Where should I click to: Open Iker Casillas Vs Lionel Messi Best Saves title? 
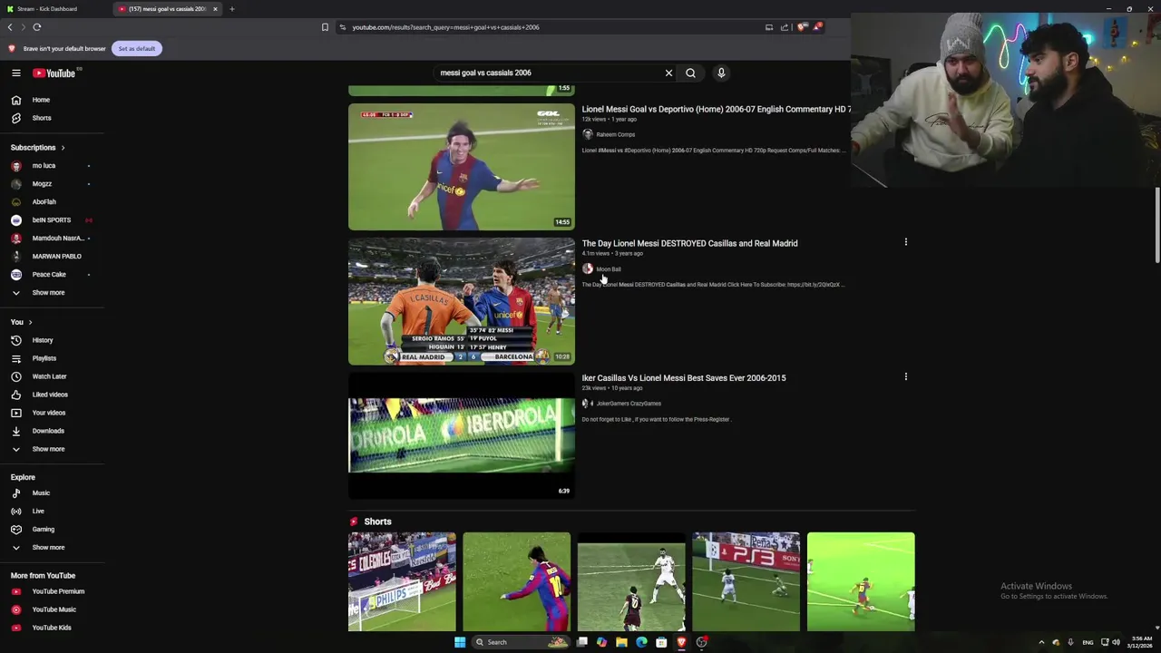pos(684,377)
